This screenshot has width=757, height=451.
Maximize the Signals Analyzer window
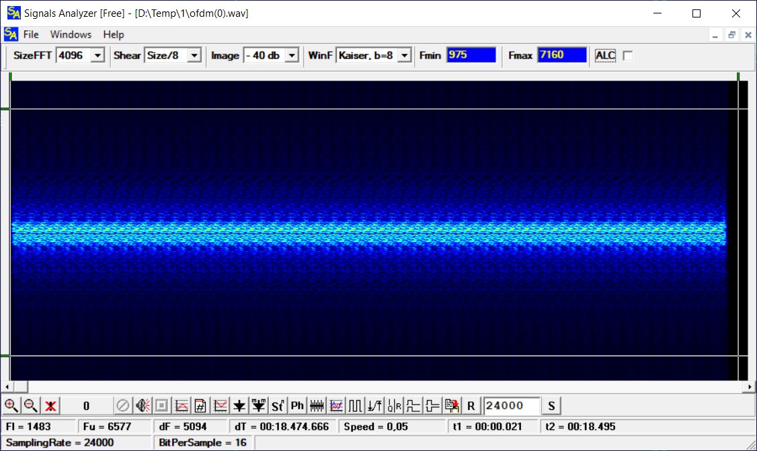pos(696,13)
